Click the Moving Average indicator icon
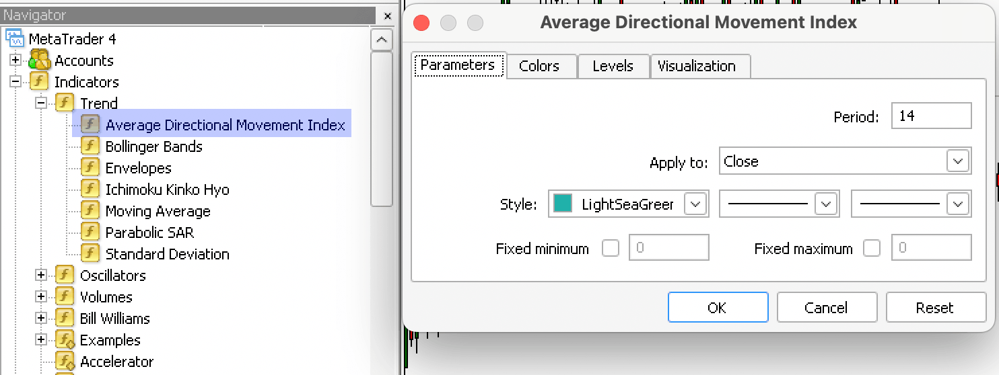 click(91, 210)
